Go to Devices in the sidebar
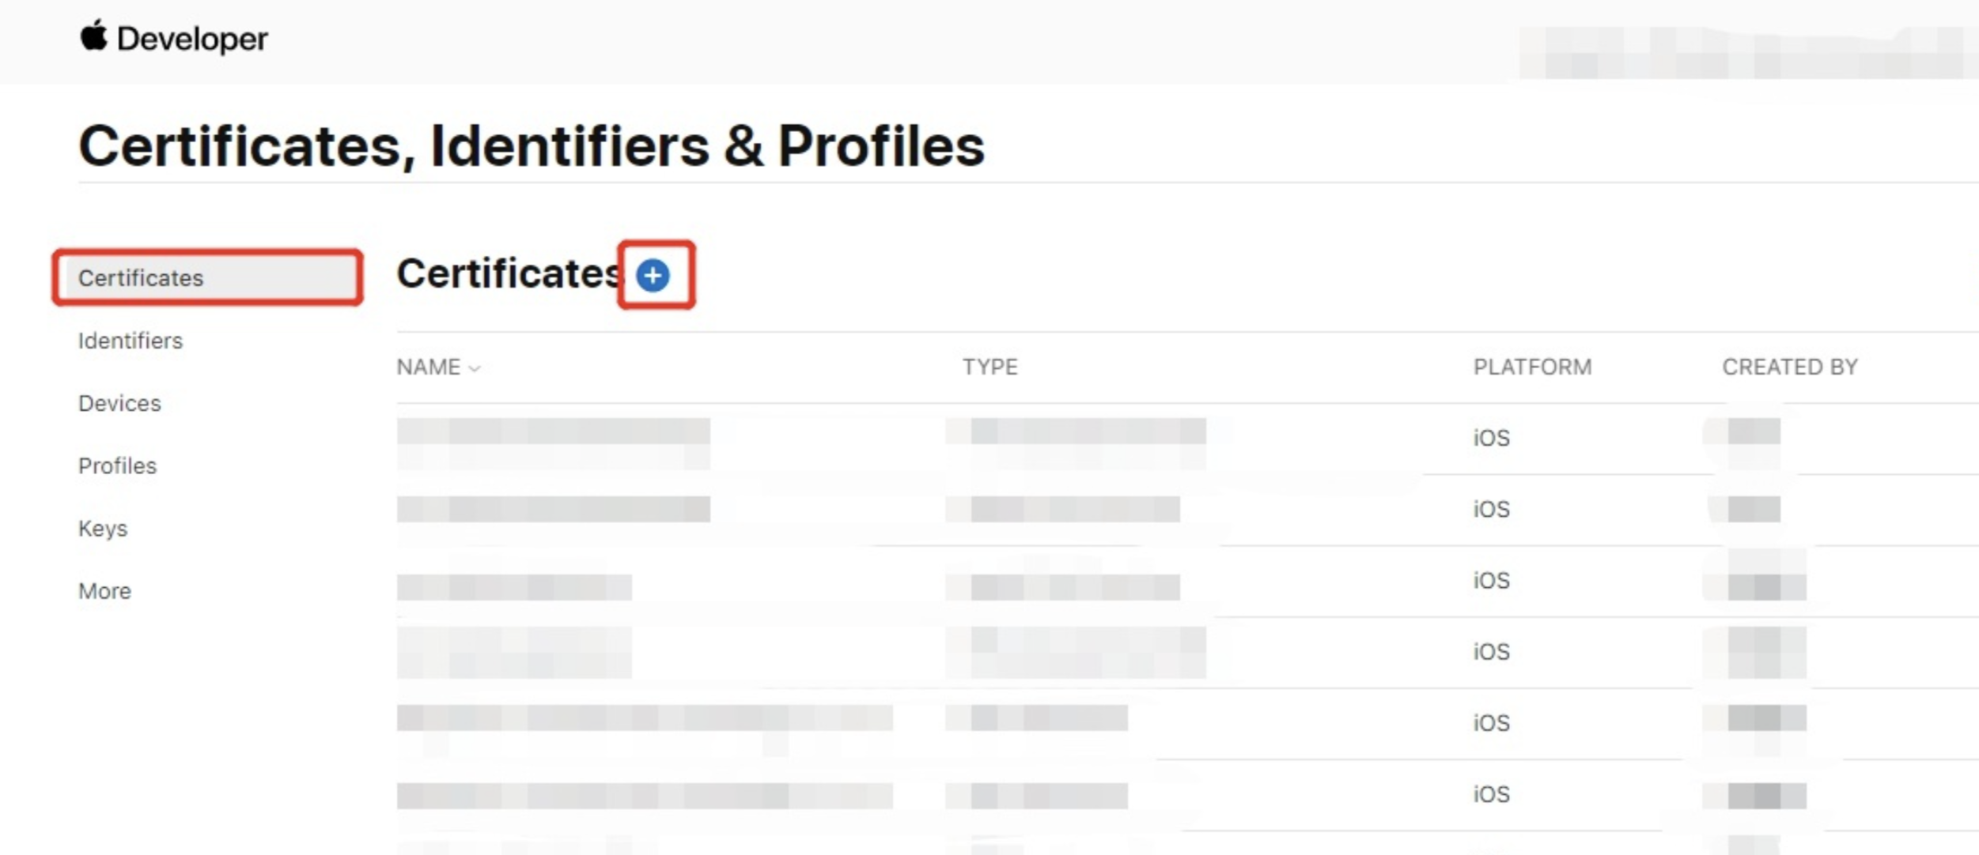The width and height of the screenshot is (1979, 855). (x=119, y=403)
